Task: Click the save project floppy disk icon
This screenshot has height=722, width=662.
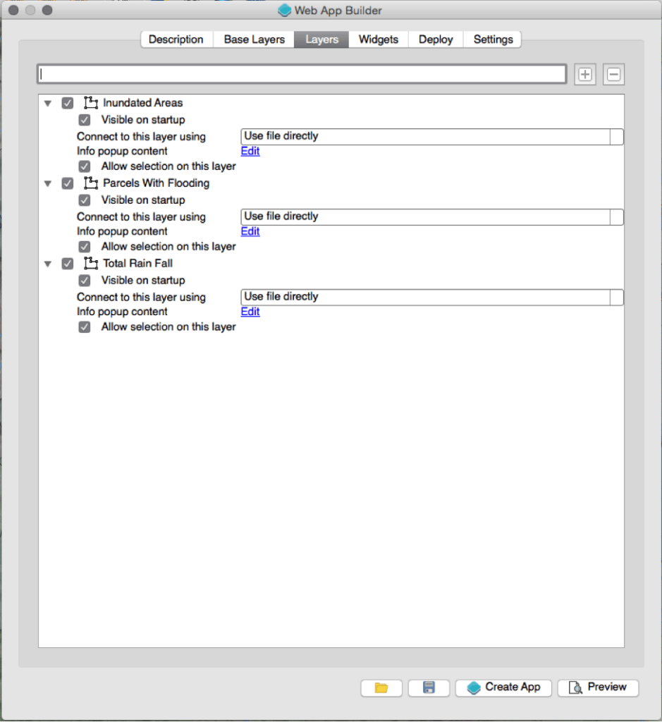Action: click(429, 687)
